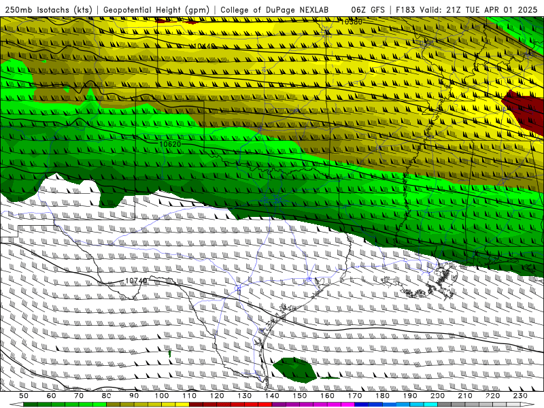
Task: Click the 10380 height contour label
Action: [x=351, y=22]
